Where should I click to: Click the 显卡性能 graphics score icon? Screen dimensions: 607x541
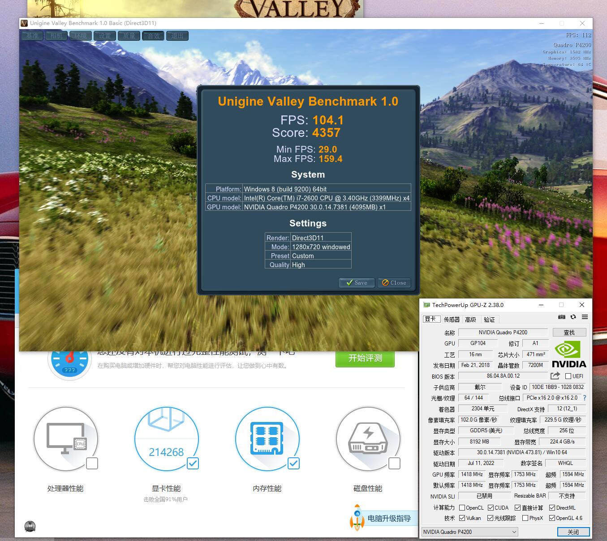coord(167,439)
